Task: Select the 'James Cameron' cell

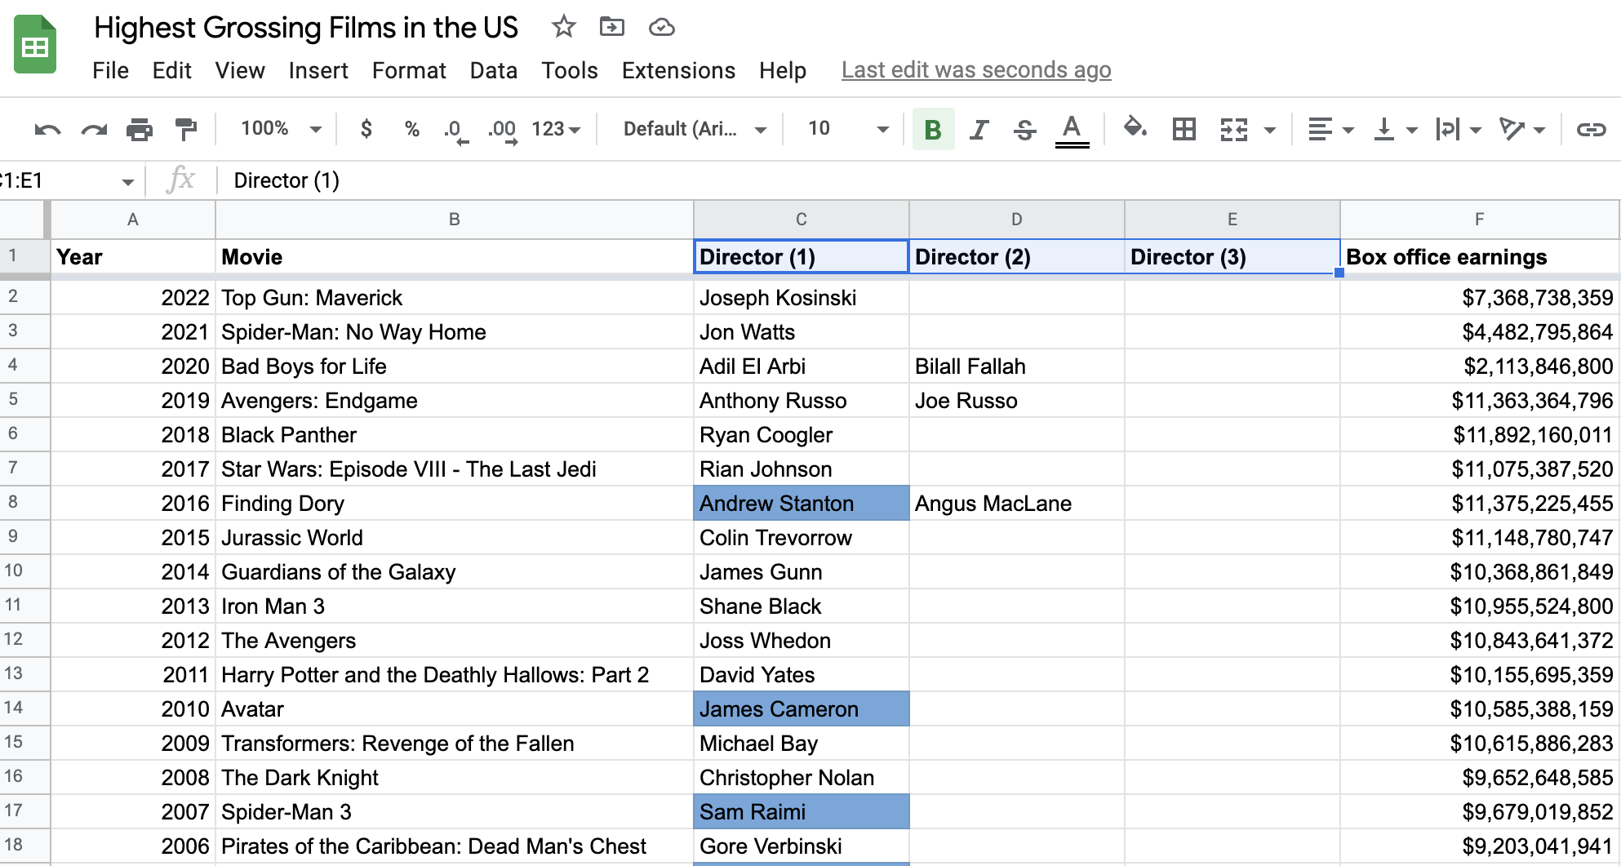Action: click(x=801, y=708)
